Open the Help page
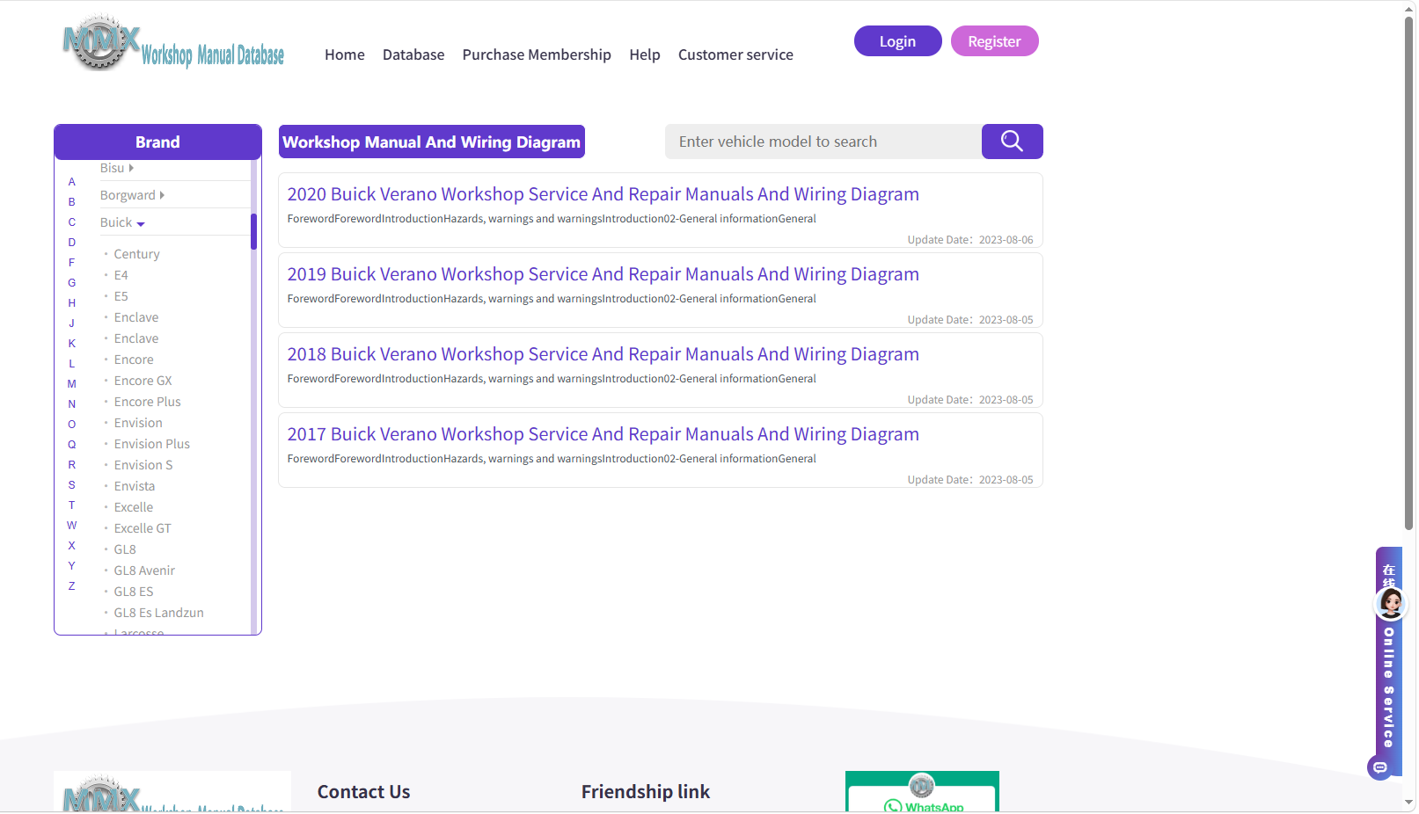Image resolution: width=1419 pixels, height=814 pixels. pyautogui.click(x=645, y=55)
